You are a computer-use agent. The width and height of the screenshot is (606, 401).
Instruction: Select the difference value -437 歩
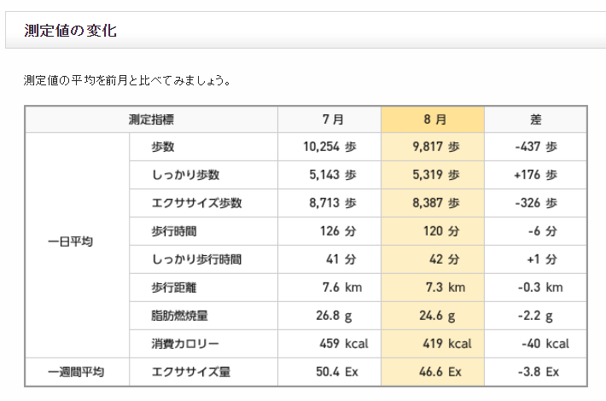[536, 147]
